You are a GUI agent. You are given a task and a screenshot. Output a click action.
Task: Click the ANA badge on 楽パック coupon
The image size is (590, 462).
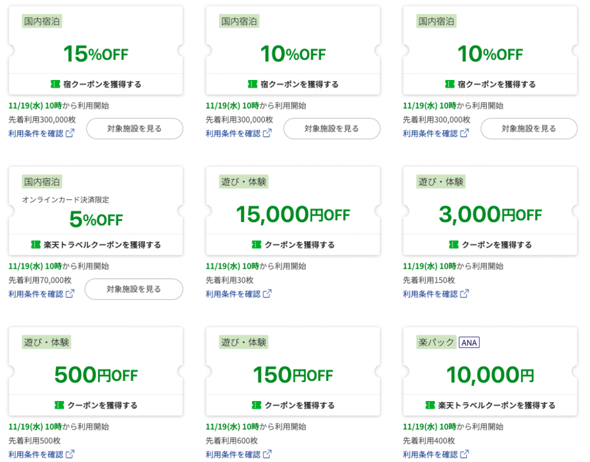point(470,342)
